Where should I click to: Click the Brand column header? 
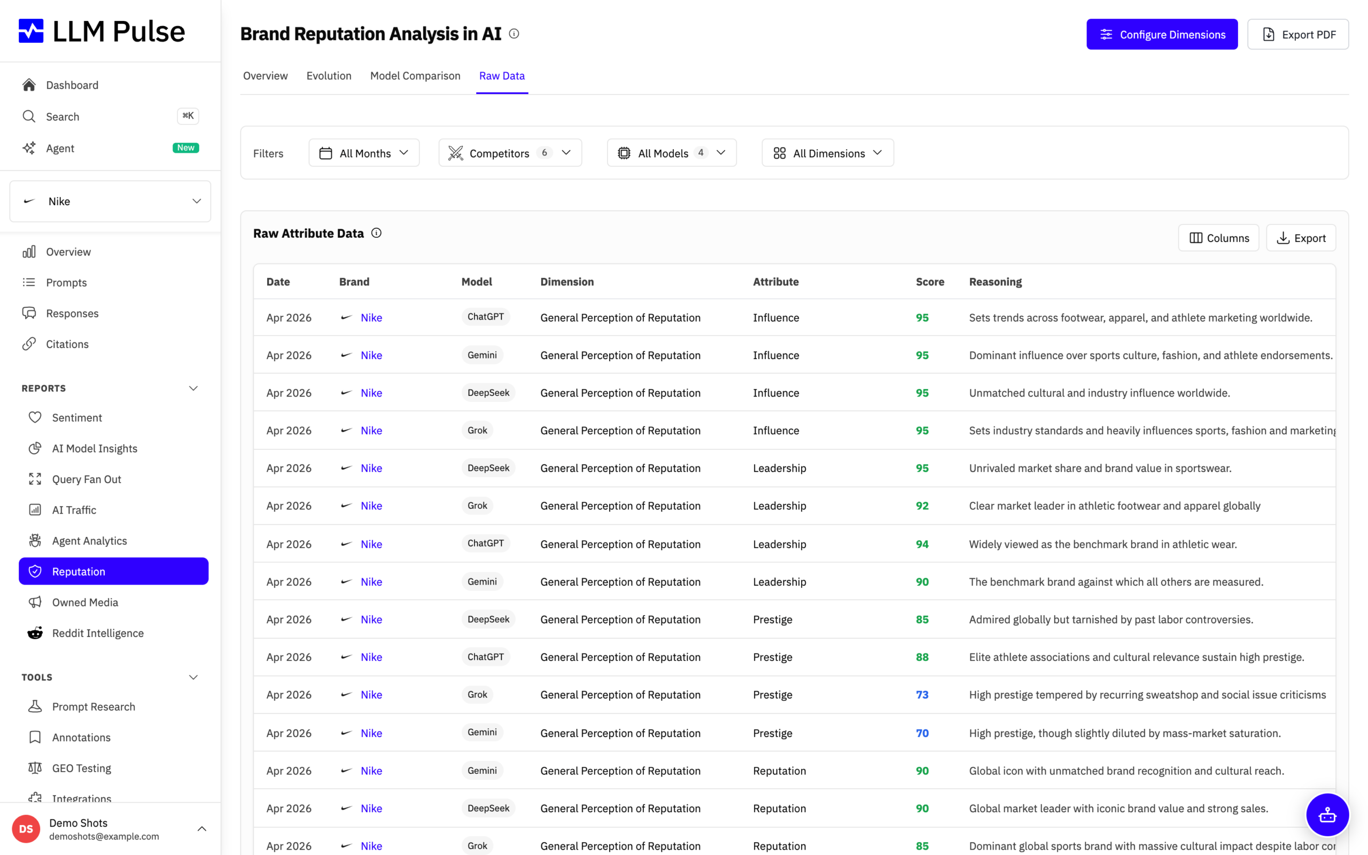tap(354, 282)
